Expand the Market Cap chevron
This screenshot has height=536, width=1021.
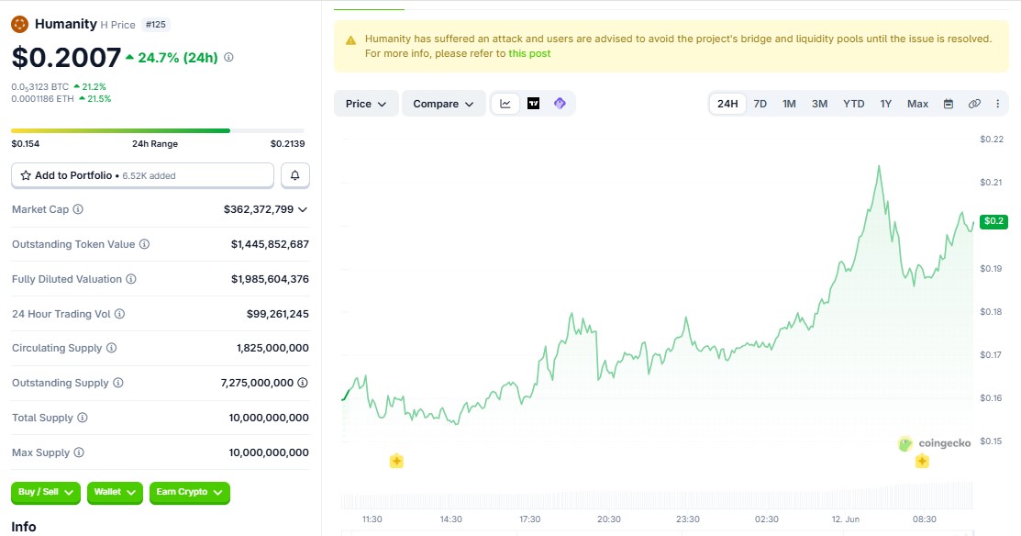303,209
